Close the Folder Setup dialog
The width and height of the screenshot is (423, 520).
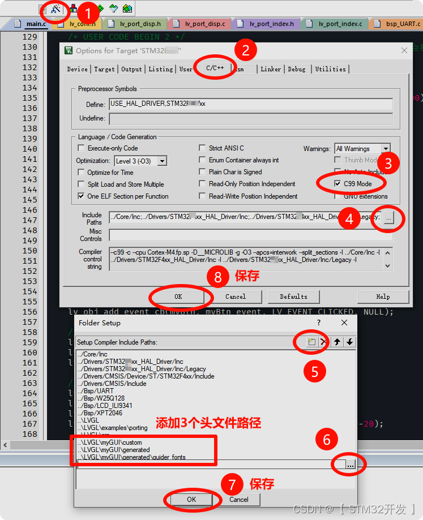[x=344, y=323]
